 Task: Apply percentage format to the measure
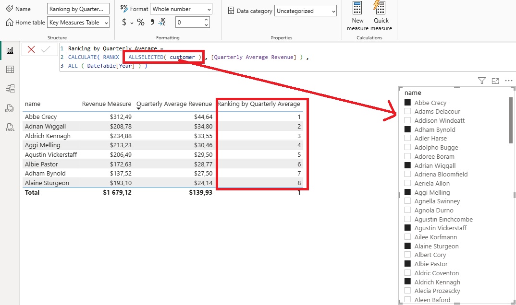coord(141,22)
